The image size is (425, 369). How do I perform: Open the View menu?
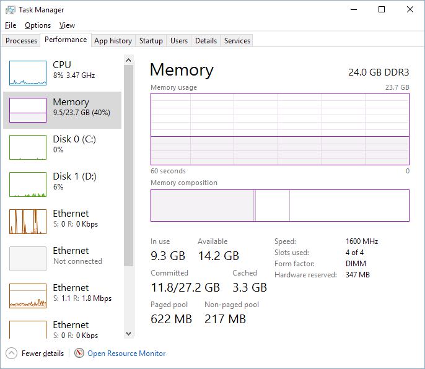tap(67, 25)
